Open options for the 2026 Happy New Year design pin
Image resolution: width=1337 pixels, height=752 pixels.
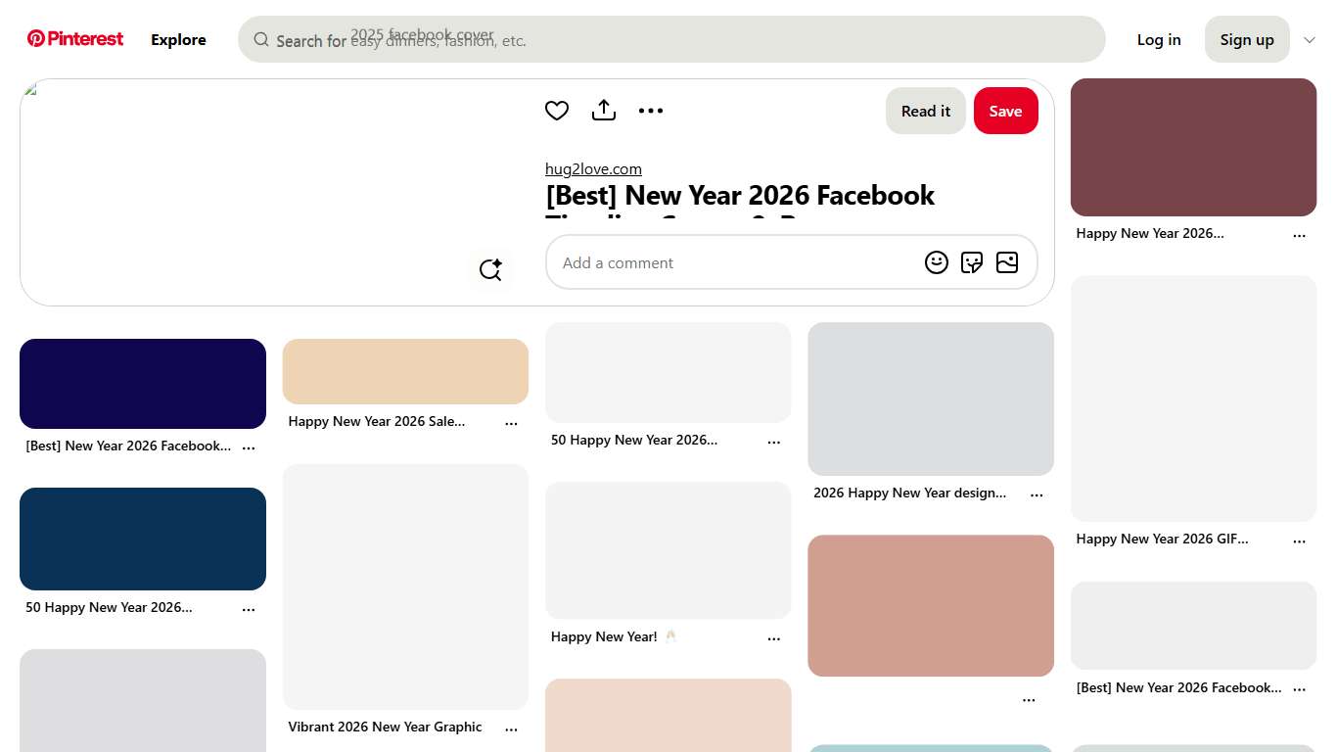click(x=1037, y=493)
